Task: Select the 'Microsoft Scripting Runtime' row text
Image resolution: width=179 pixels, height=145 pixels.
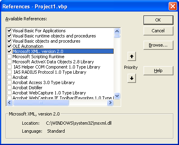Action: pos(38,57)
